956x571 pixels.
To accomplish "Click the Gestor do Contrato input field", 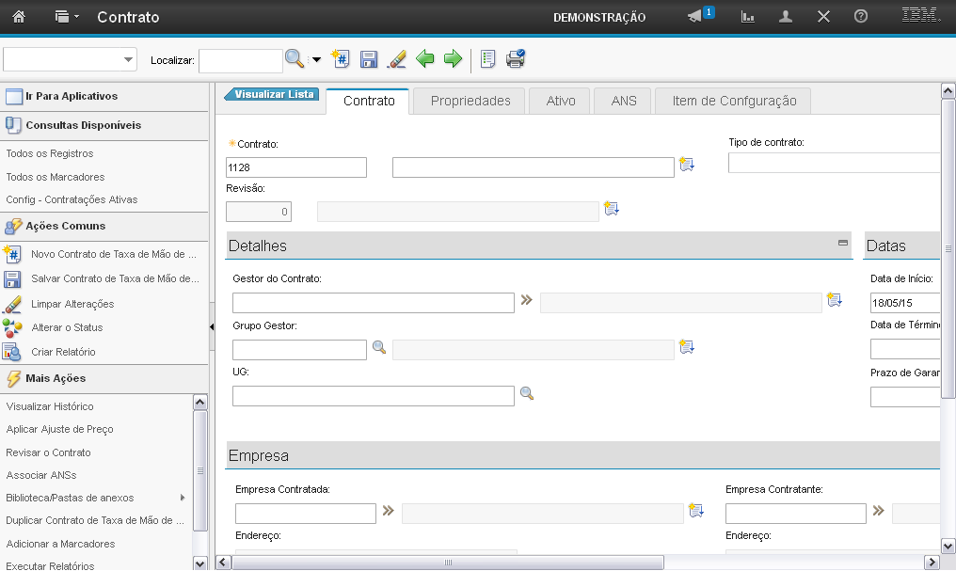I will pyautogui.click(x=373, y=303).
